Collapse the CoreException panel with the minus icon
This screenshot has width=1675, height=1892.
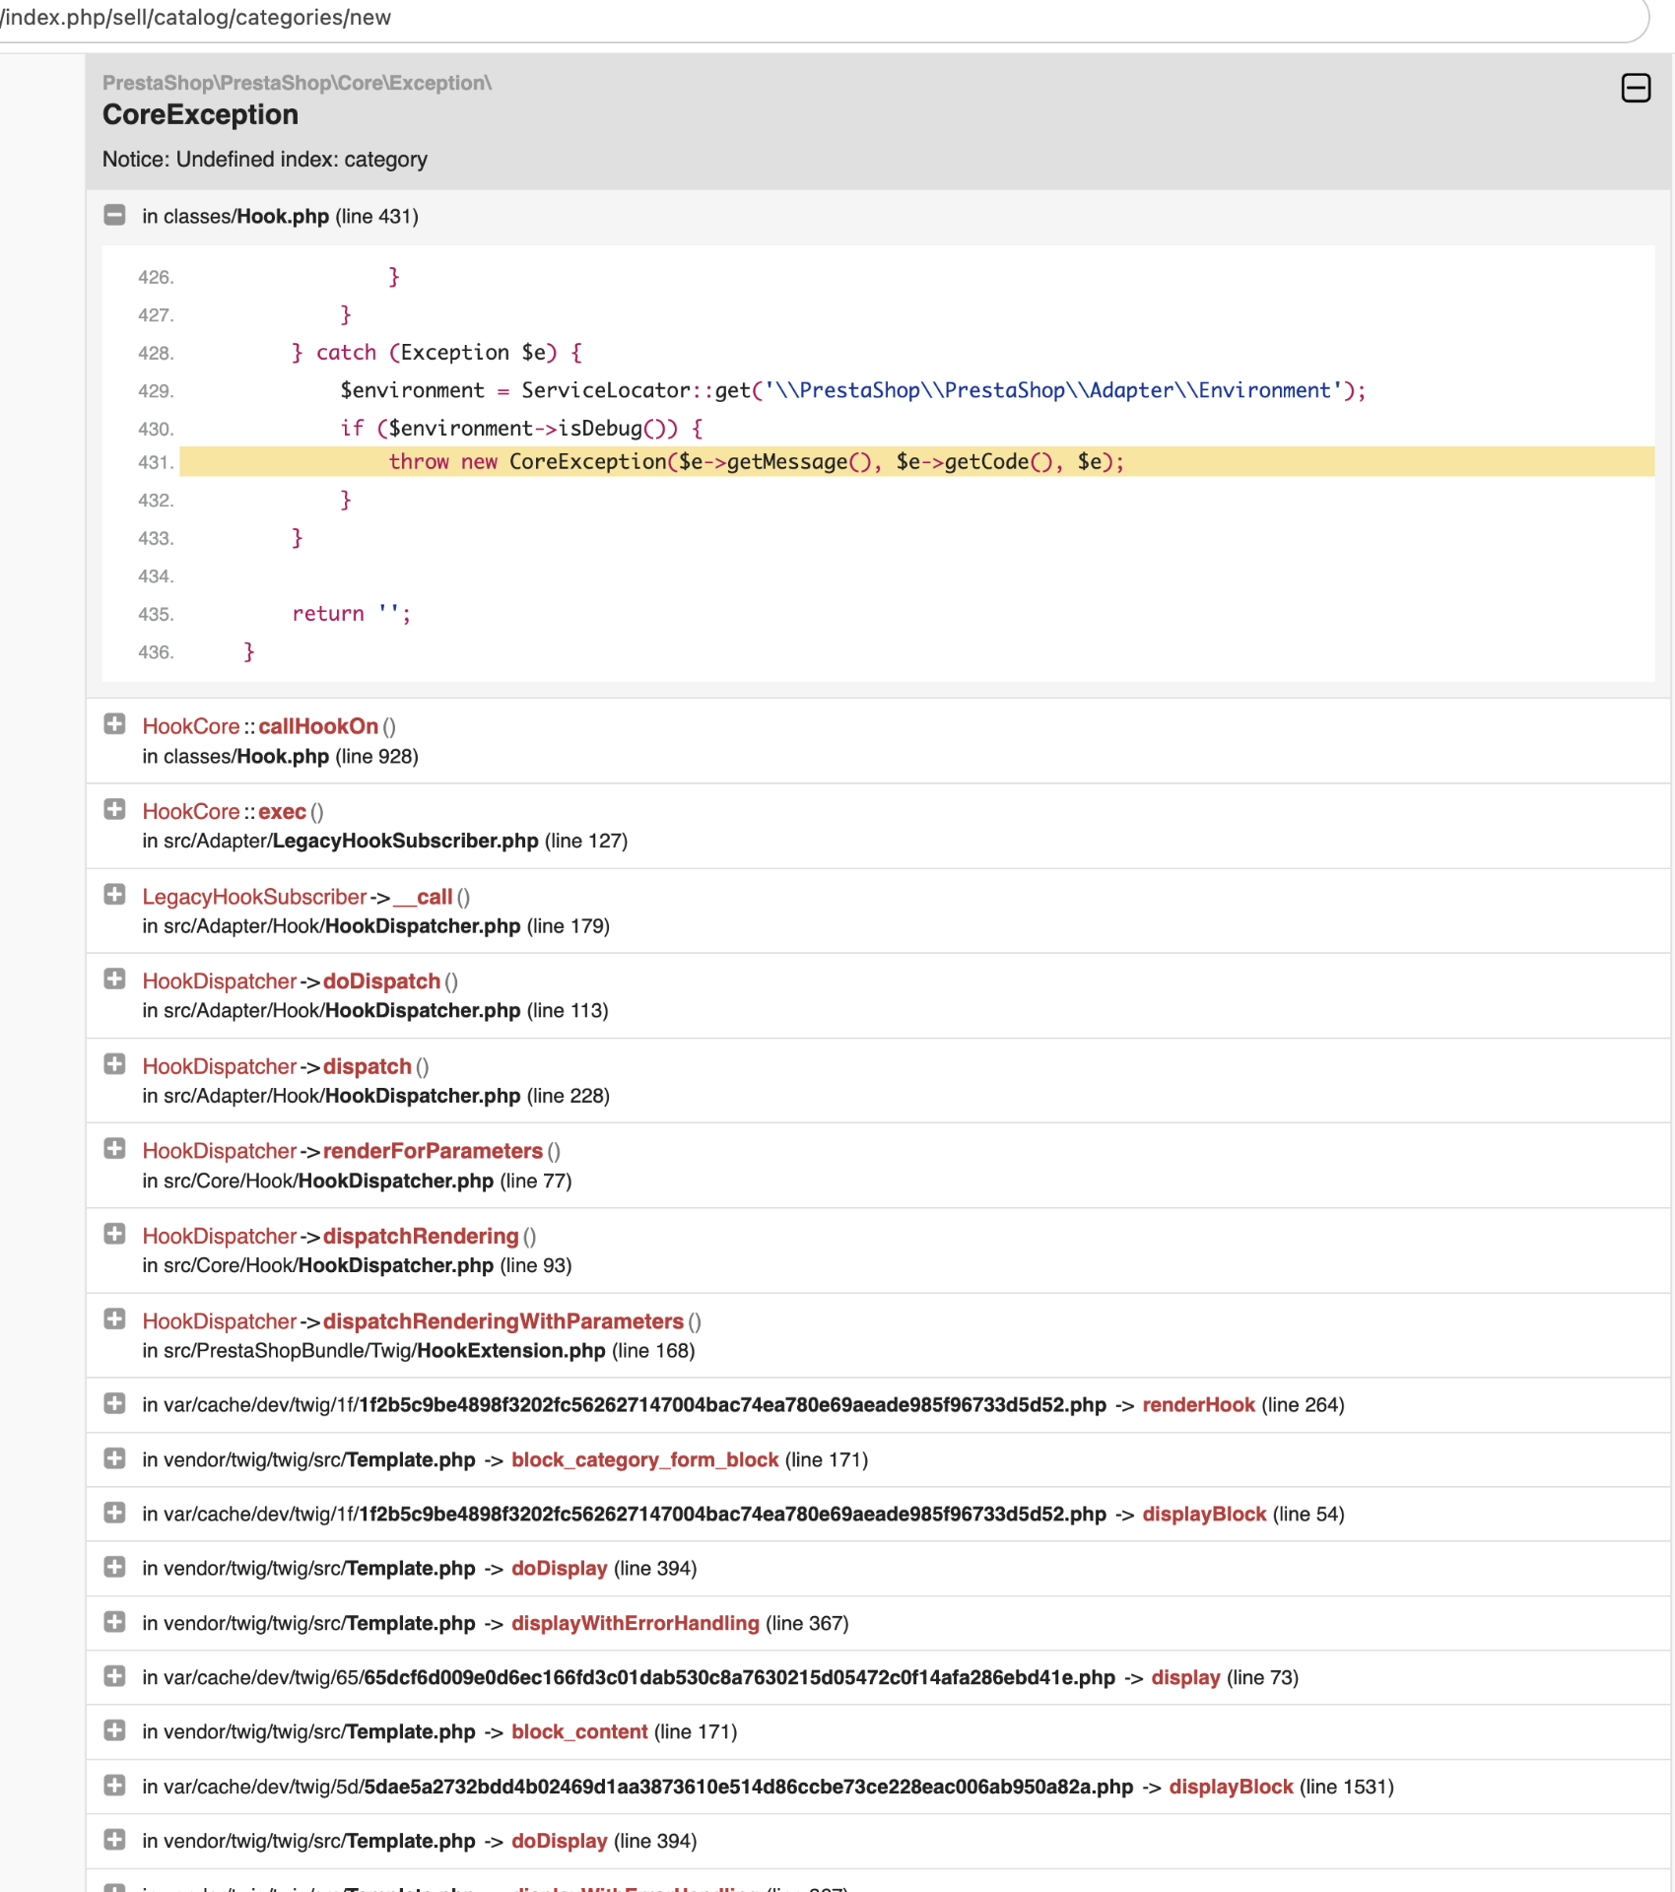1636,88
